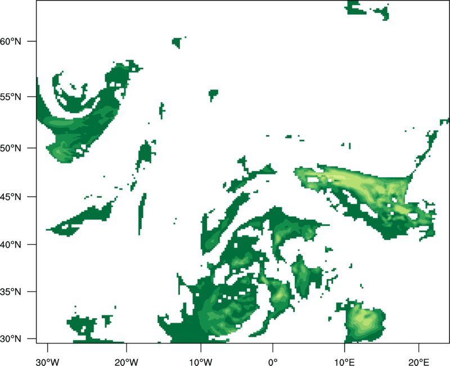This screenshot has width=450, height=366.
Task: Click the 10°W longitude label
Action: click(x=201, y=362)
